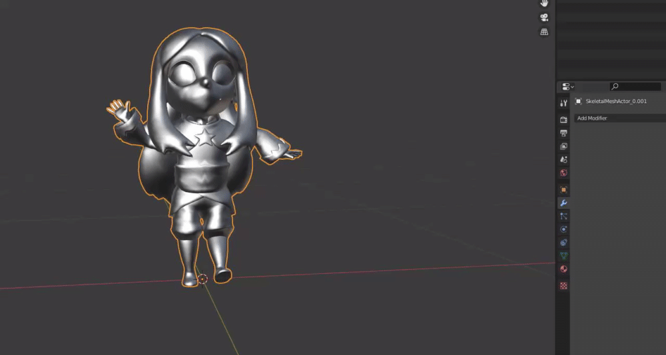Open the Material properties tab
The height and width of the screenshot is (355, 666).
(563, 269)
